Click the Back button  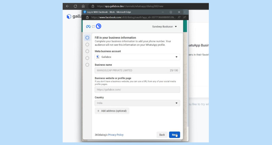pyautogui.click(x=162, y=135)
